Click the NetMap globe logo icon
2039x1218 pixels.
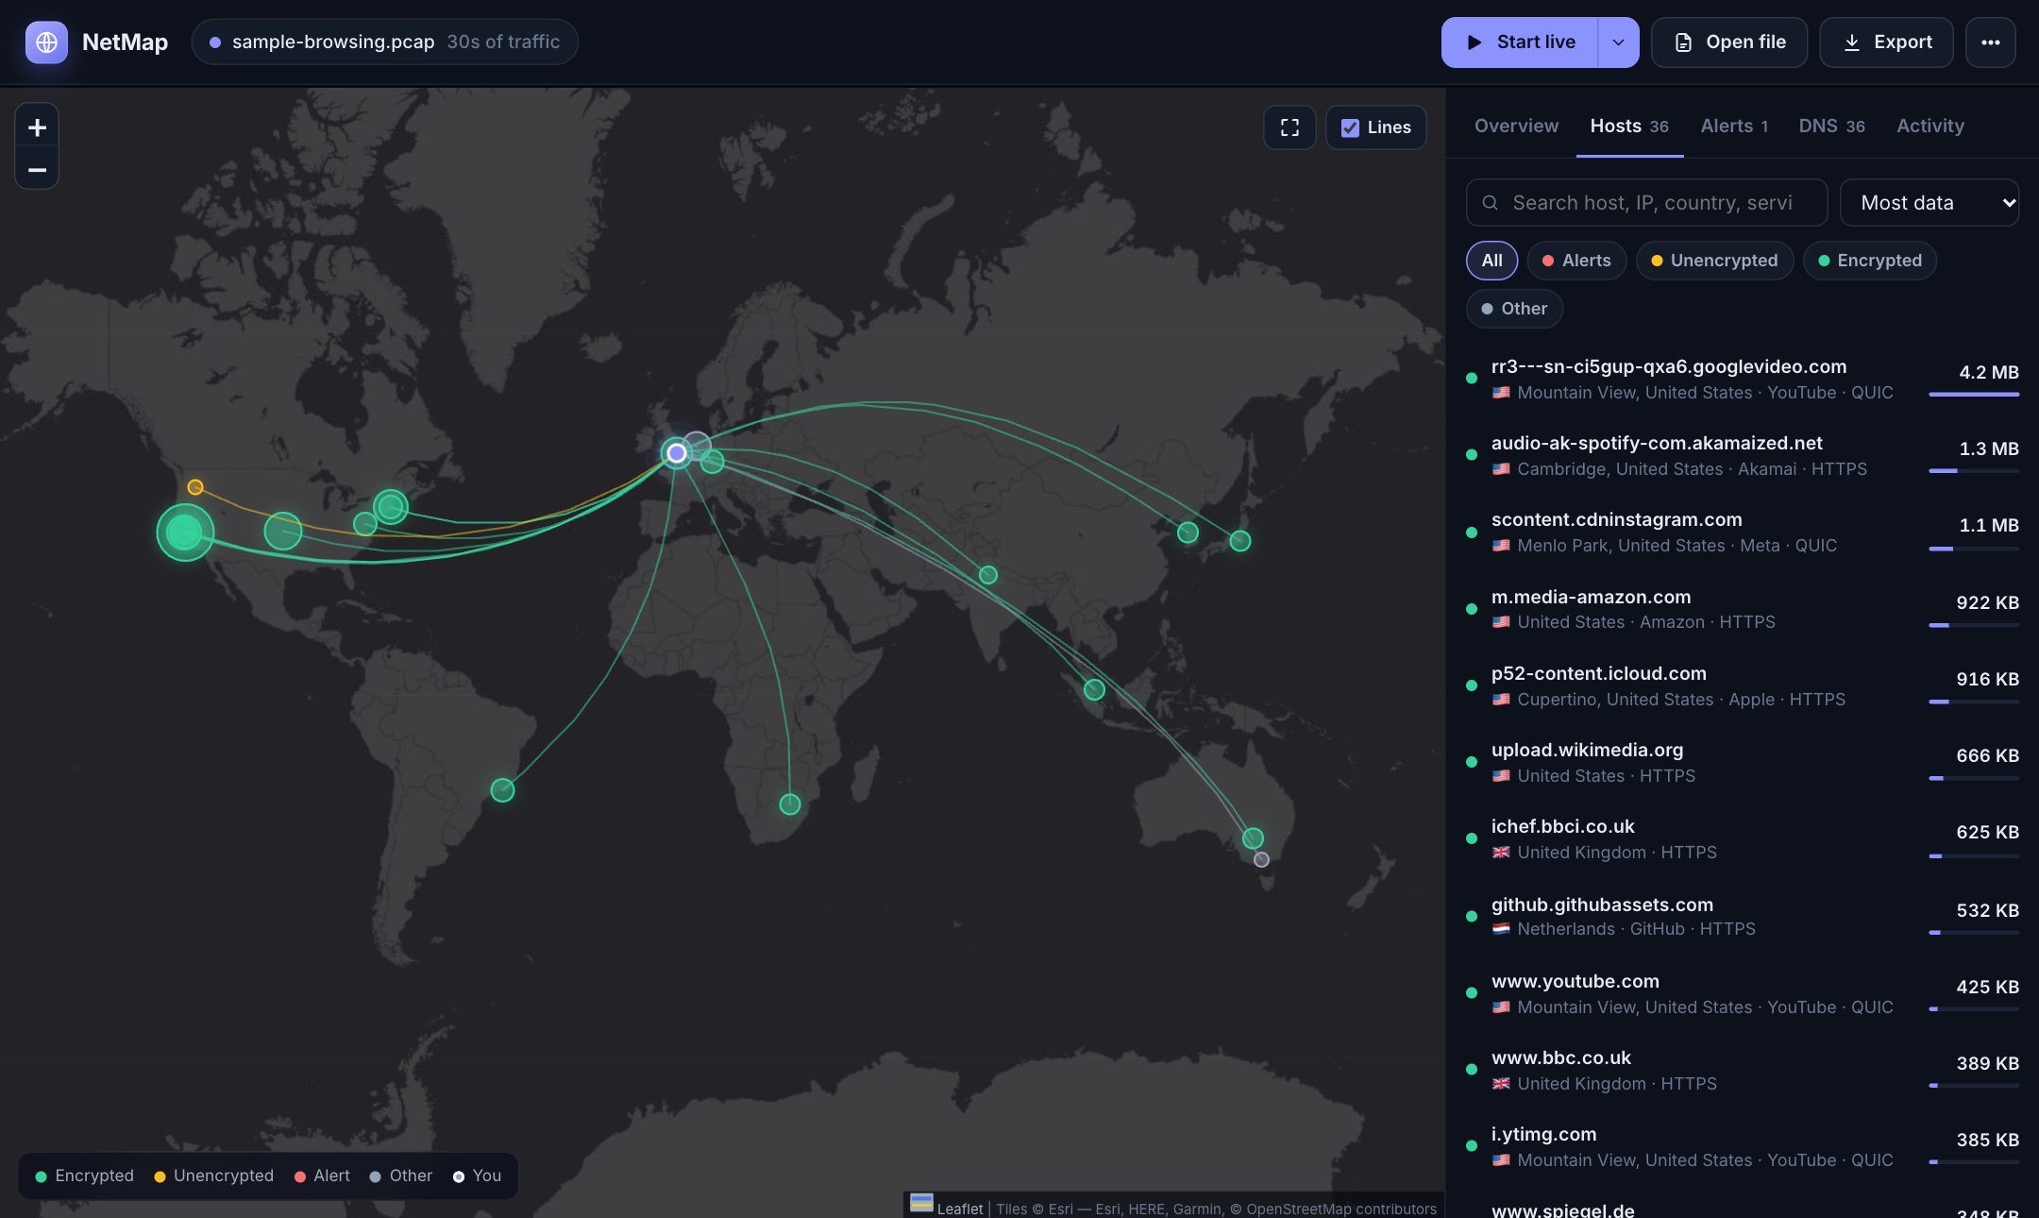click(x=46, y=42)
